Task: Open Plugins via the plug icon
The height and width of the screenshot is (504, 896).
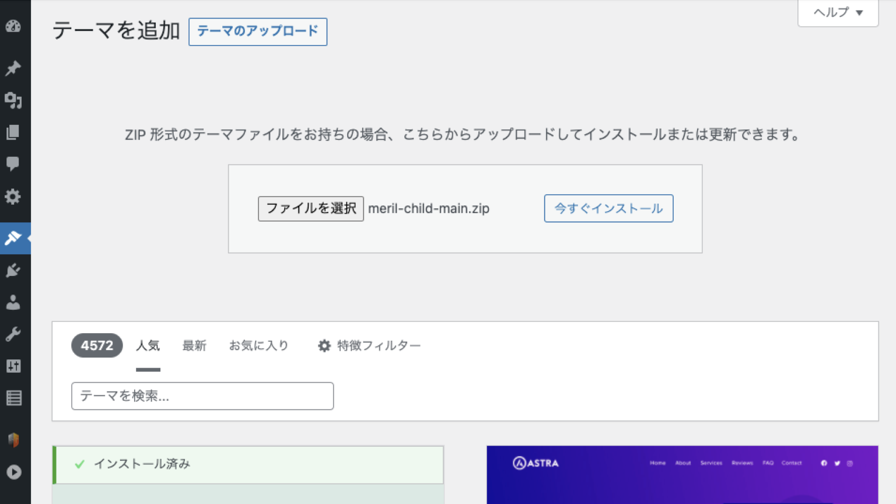Action: [14, 269]
